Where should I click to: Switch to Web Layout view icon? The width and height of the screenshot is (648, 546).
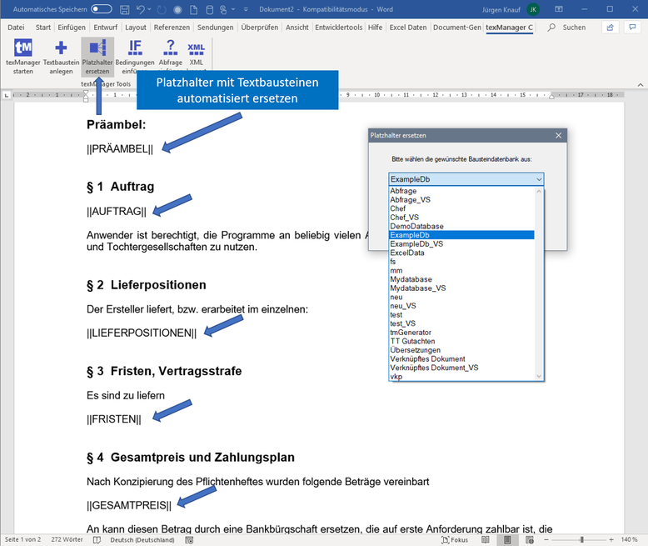pyautogui.click(x=530, y=540)
